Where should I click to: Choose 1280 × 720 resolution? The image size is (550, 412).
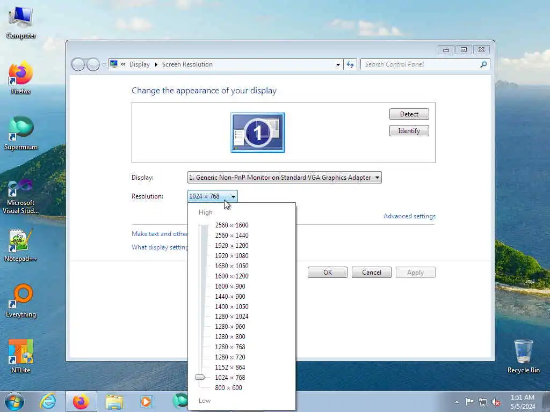coord(230,357)
